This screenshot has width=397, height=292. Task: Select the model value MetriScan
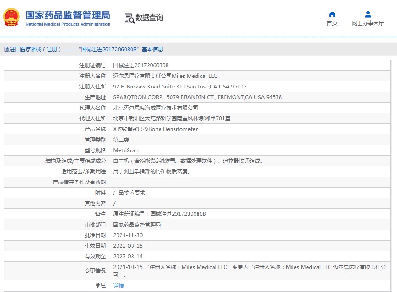click(x=126, y=150)
